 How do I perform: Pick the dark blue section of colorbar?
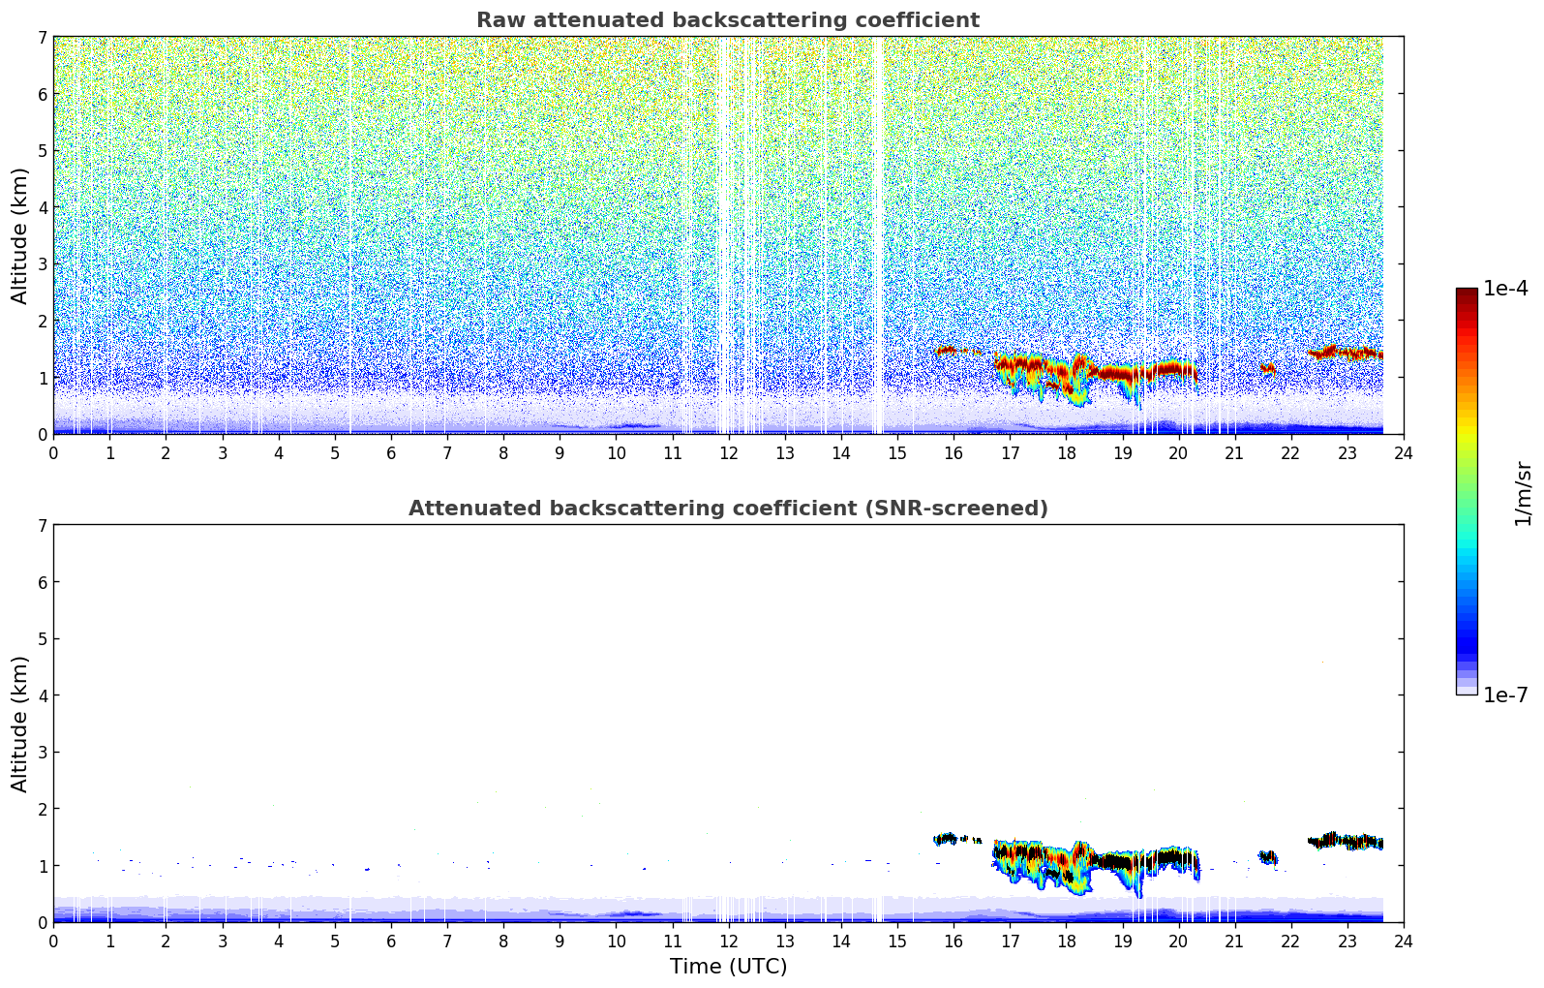coord(1467,639)
